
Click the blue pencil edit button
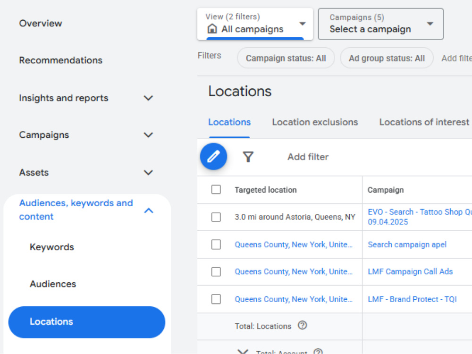tap(213, 157)
